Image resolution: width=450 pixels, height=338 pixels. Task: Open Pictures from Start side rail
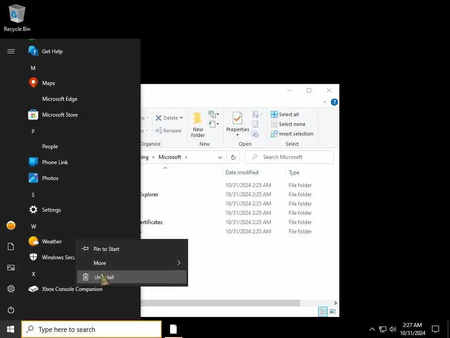pyautogui.click(x=11, y=268)
